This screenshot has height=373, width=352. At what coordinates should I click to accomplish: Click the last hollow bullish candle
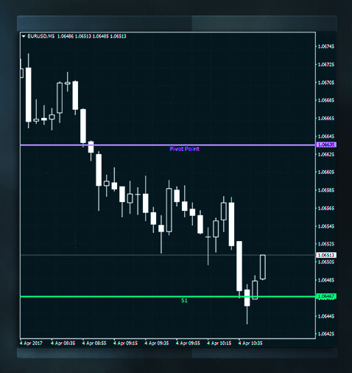pos(263,267)
